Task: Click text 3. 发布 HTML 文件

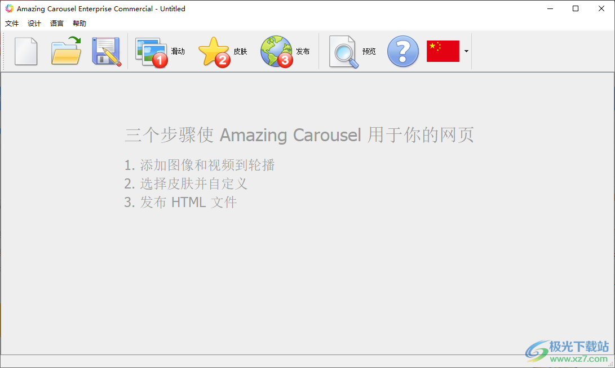Action: coord(180,203)
